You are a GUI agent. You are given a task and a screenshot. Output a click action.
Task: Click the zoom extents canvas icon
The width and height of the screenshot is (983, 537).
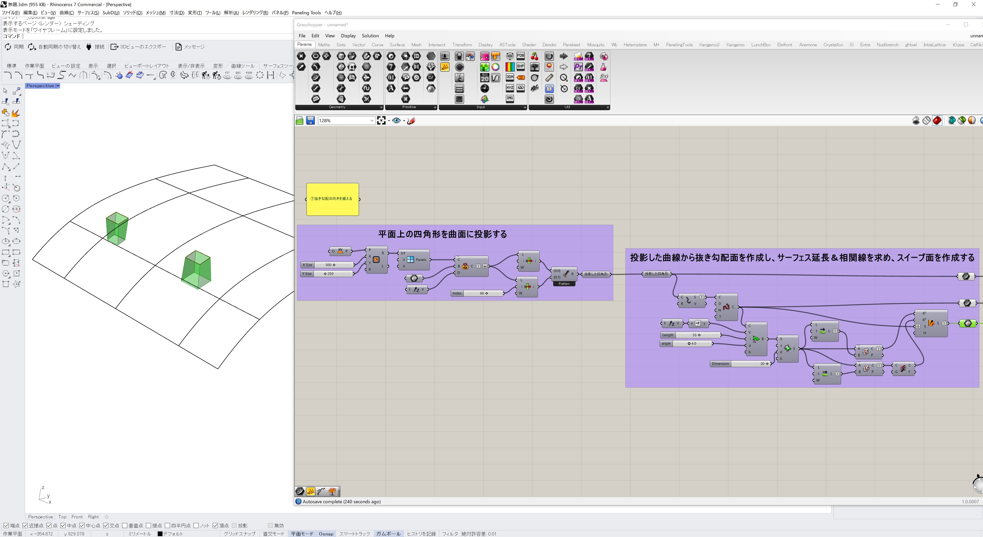(381, 121)
